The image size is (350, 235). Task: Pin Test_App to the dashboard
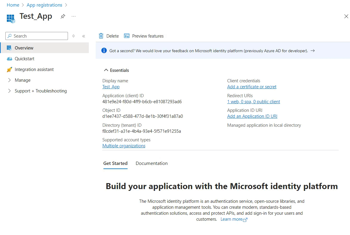click(x=63, y=16)
